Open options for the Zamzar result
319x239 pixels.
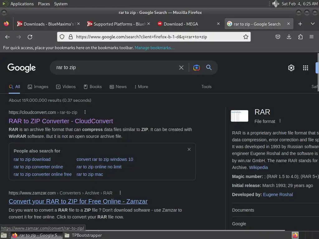click(x=120, y=193)
